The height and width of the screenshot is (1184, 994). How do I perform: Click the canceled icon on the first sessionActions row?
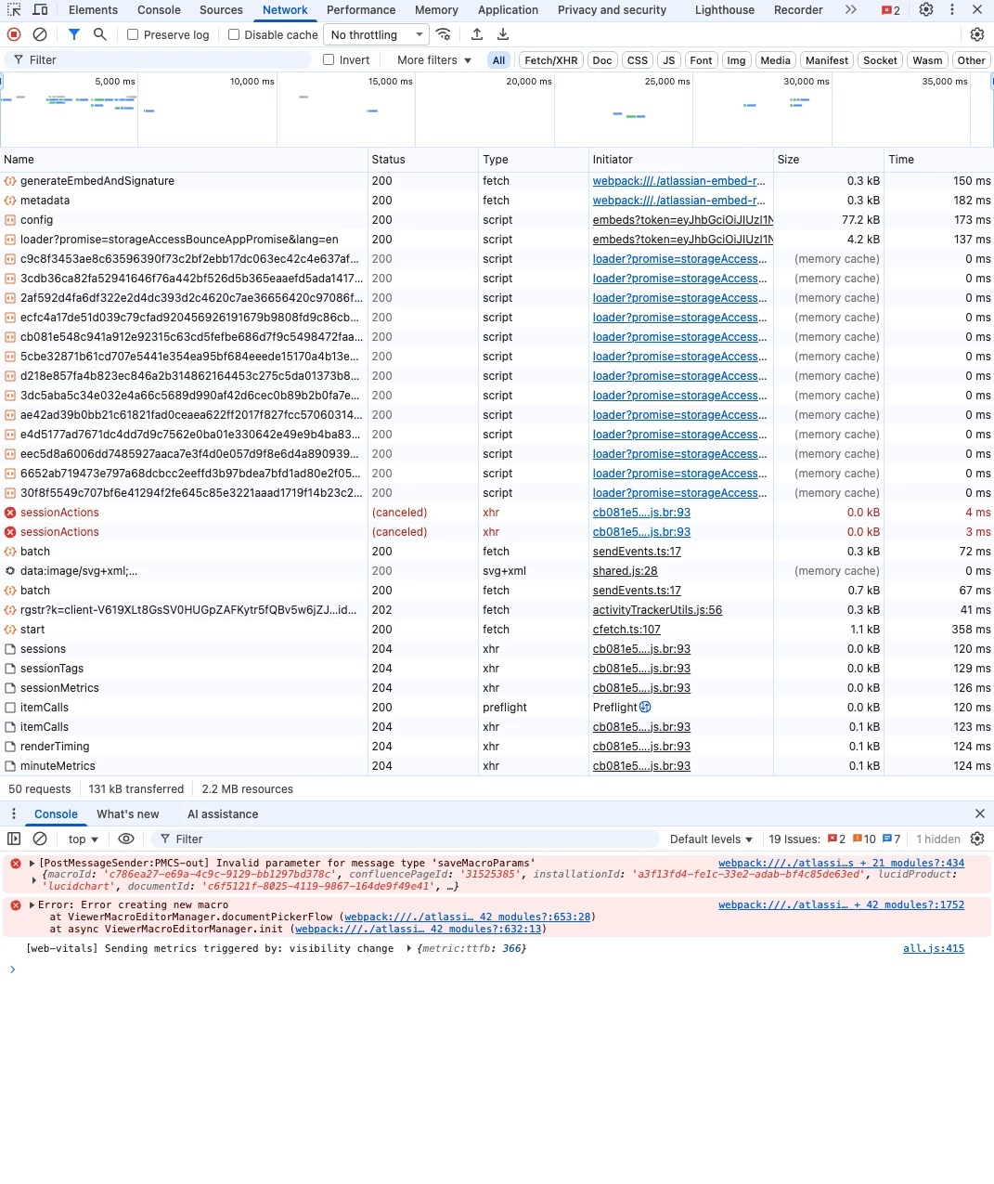(x=10, y=513)
